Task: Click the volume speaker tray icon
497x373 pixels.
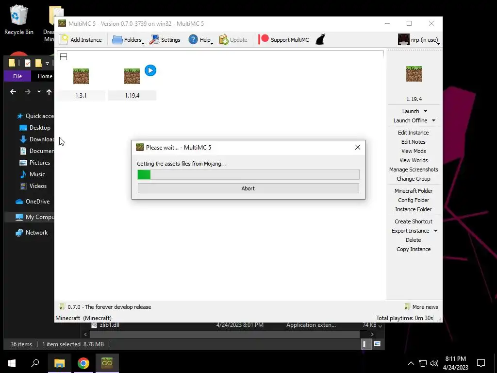Action: tap(434, 363)
